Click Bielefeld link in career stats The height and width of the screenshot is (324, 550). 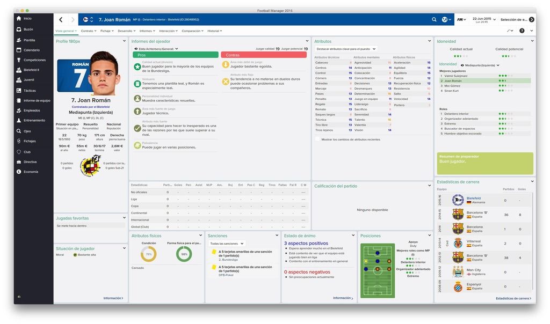coord(474,198)
